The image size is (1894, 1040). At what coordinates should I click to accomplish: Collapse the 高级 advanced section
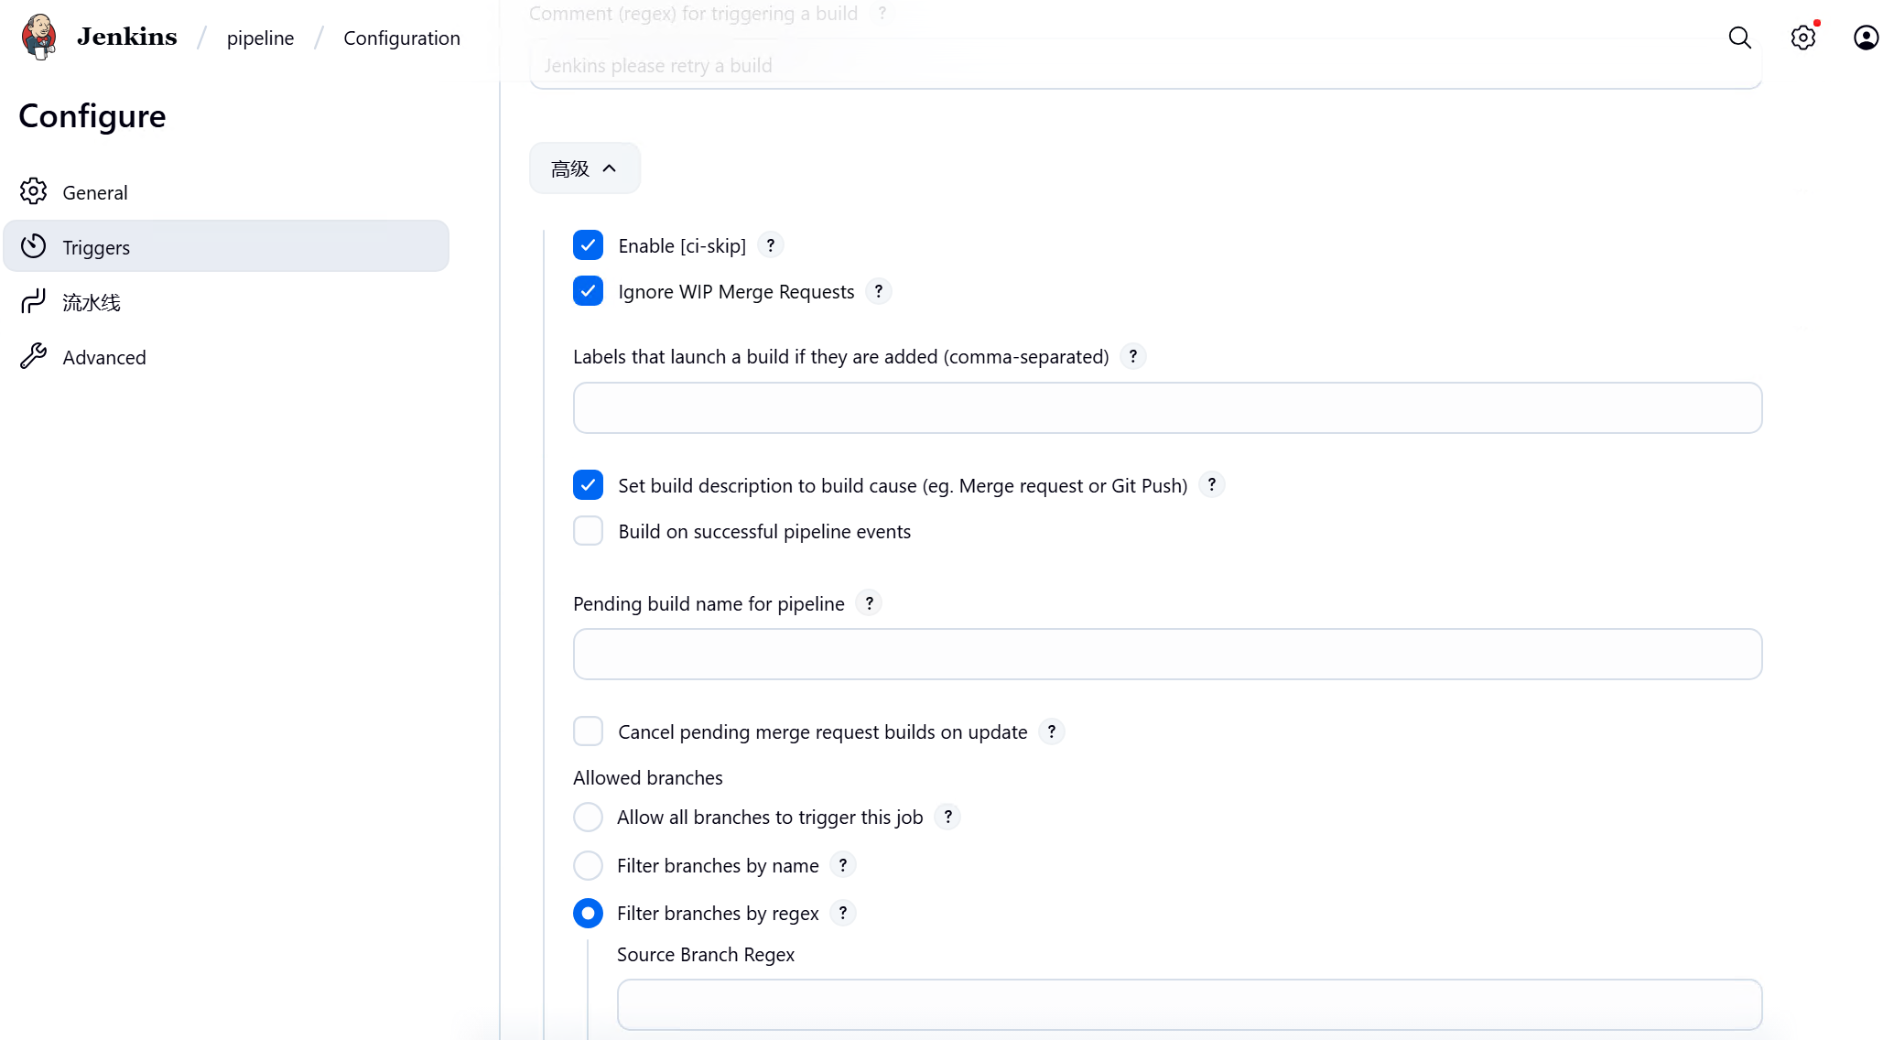pos(584,168)
